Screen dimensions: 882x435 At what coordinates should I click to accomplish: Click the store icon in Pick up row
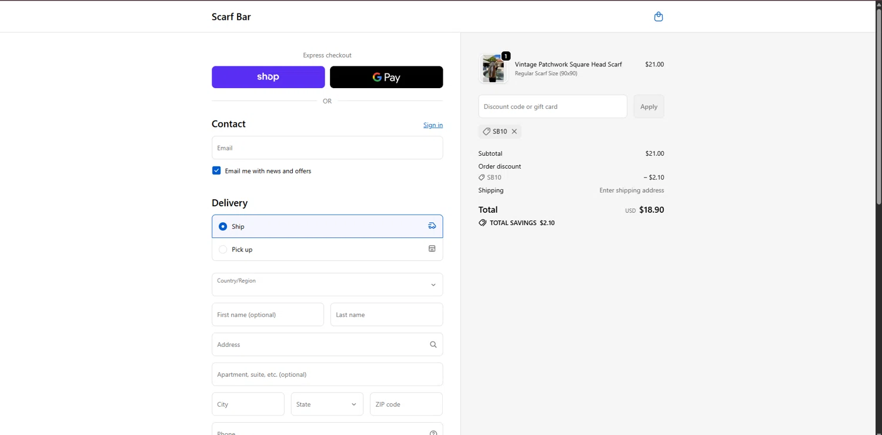432,249
